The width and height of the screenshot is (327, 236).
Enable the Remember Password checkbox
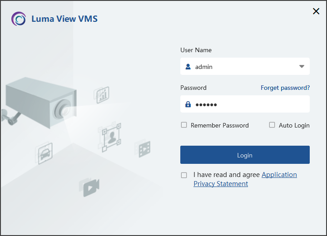pyautogui.click(x=184, y=125)
